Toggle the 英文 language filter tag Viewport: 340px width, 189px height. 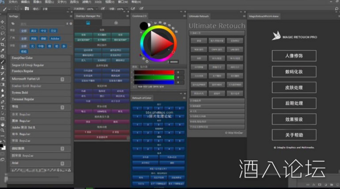(x=34, y=31)
